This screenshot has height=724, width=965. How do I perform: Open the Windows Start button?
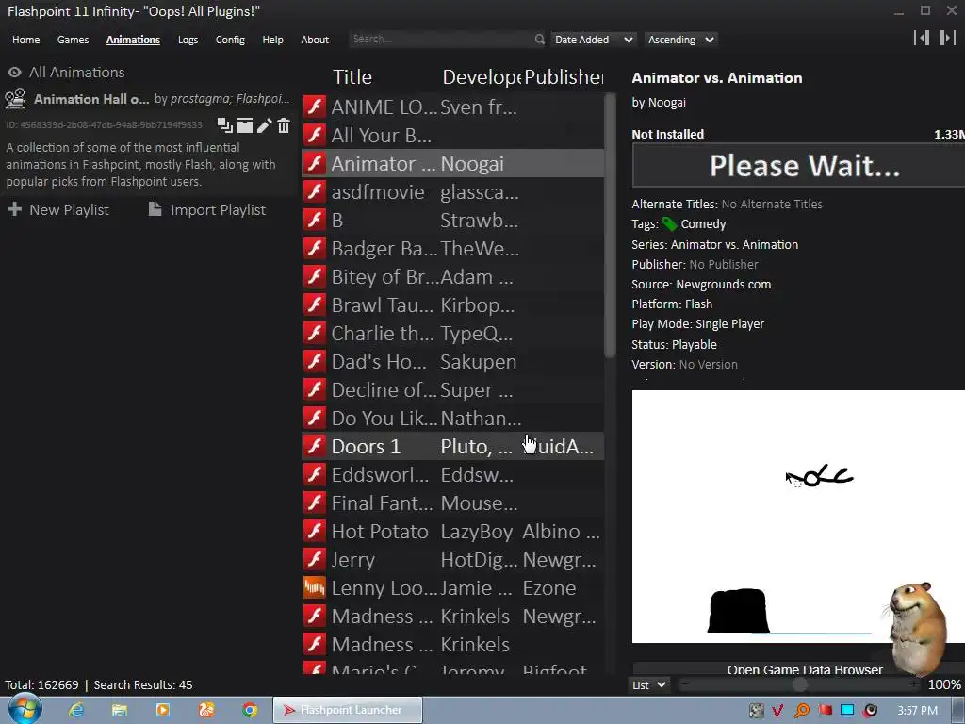pos(25,709)
